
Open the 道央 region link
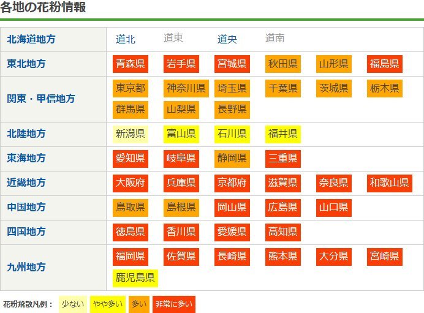227,39
